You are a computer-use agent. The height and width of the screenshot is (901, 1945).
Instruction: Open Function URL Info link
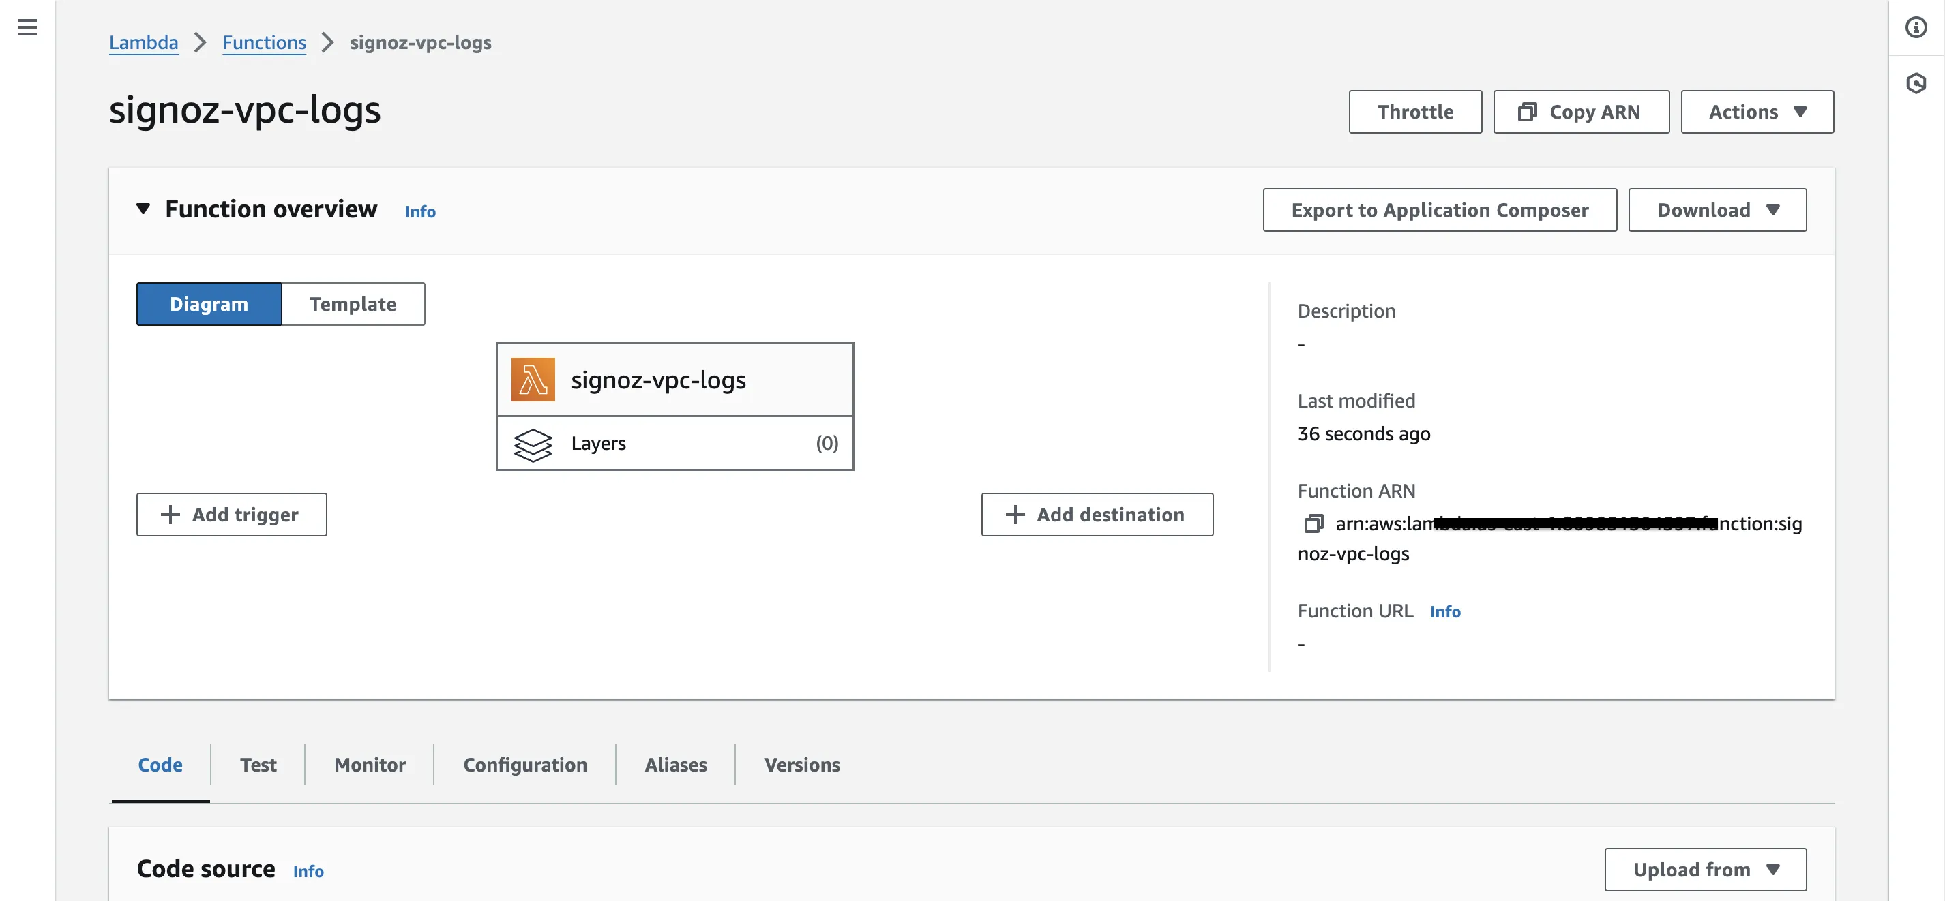1445,611
